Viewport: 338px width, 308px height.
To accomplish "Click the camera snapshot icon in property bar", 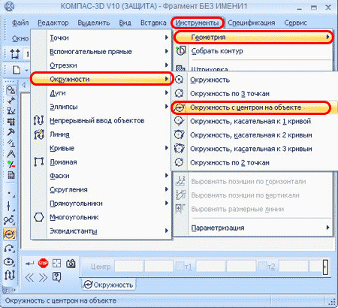I will (71, 264).
